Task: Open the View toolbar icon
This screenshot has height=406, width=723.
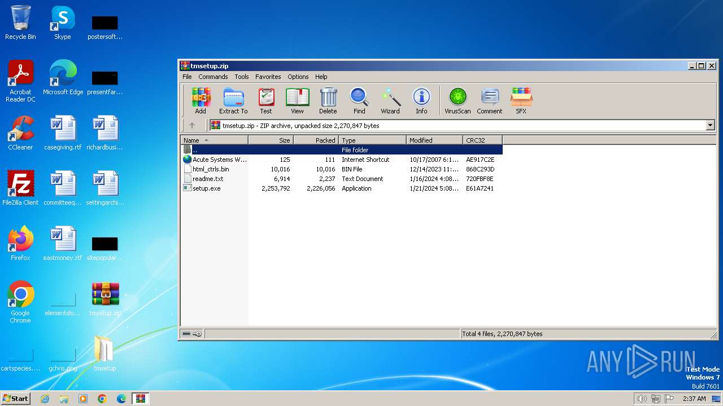Action: [x=297, y=101]
